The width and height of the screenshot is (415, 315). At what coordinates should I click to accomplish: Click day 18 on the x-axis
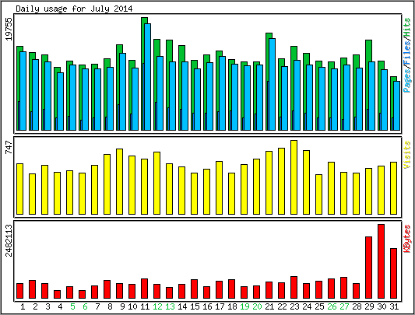tap(232, 306)
